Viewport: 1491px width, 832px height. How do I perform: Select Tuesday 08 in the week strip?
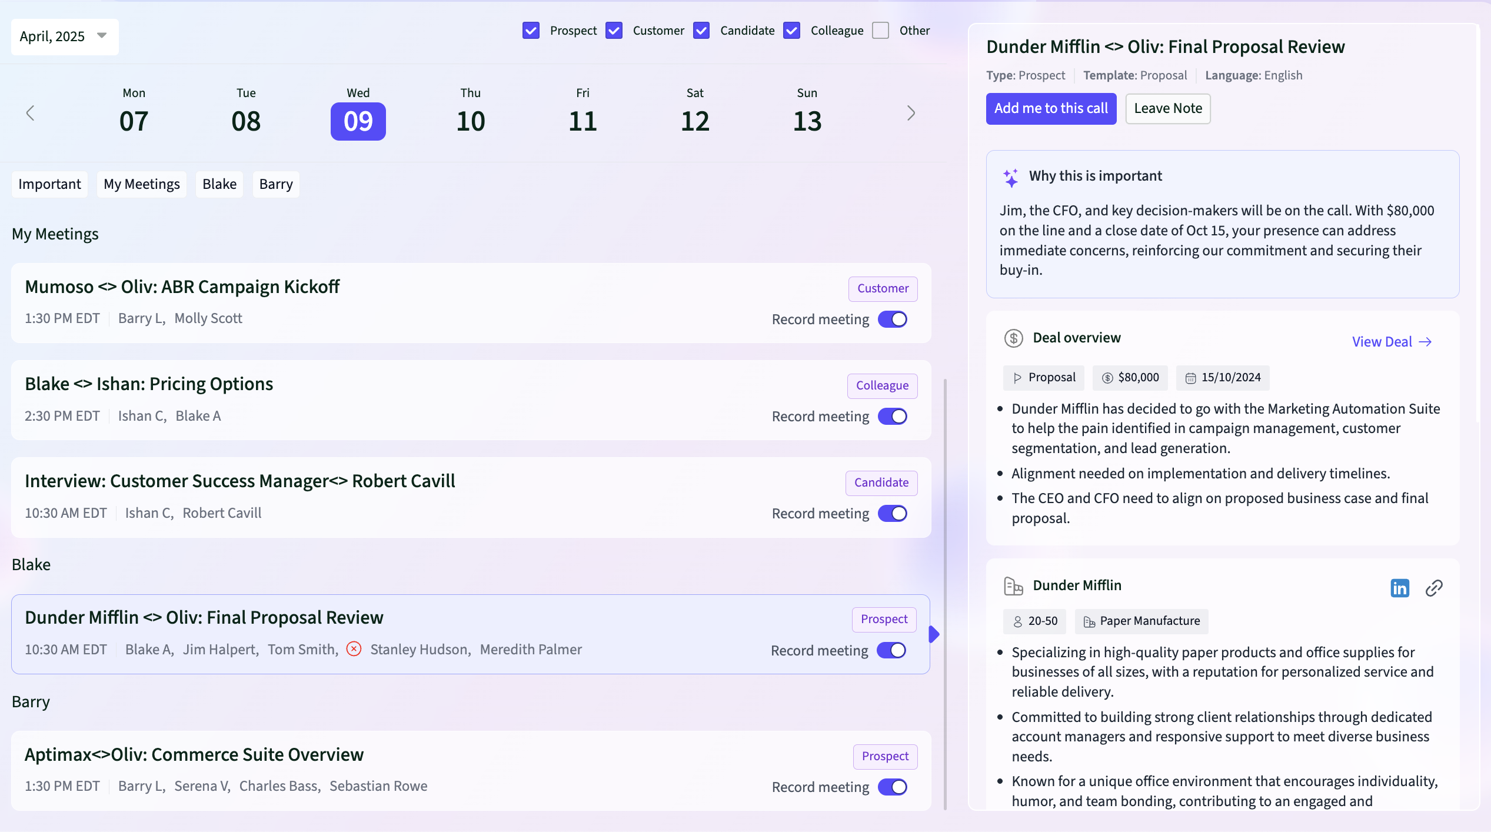point(246,112)
